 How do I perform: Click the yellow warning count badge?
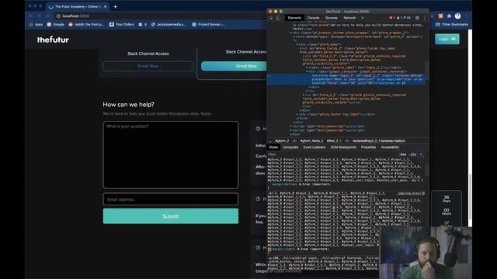(x=399, y=18)
